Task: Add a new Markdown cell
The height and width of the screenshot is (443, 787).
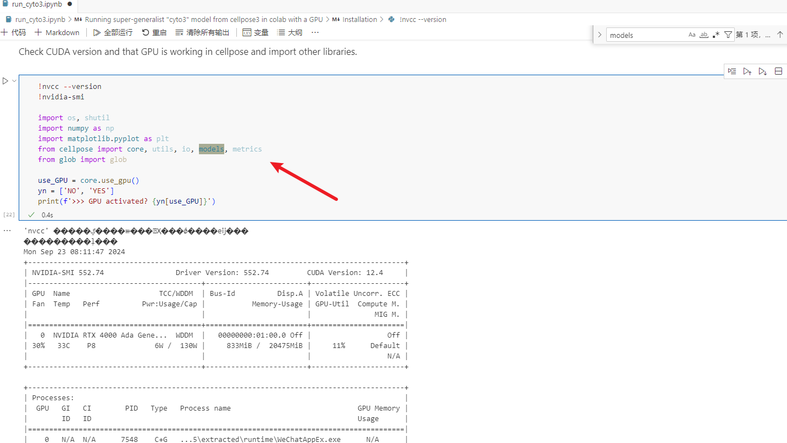Action: point(57,32)
